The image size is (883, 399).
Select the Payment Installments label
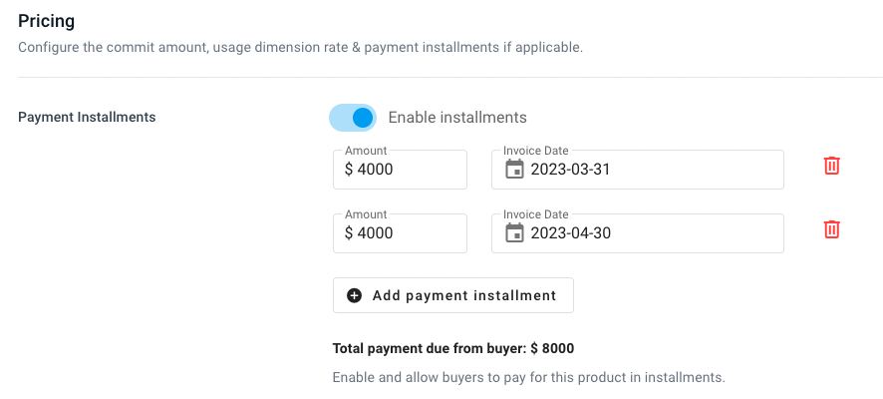coord(87,118)
